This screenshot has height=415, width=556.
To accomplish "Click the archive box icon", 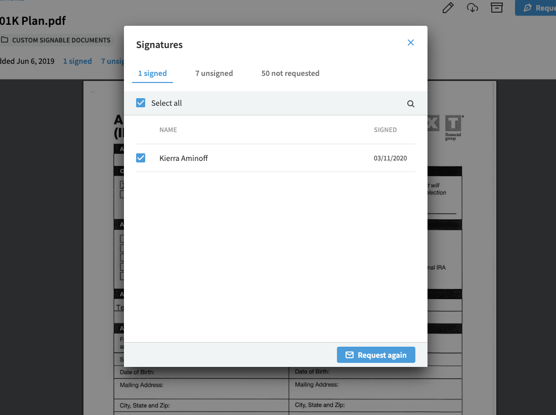I will (x=497, y=8).
